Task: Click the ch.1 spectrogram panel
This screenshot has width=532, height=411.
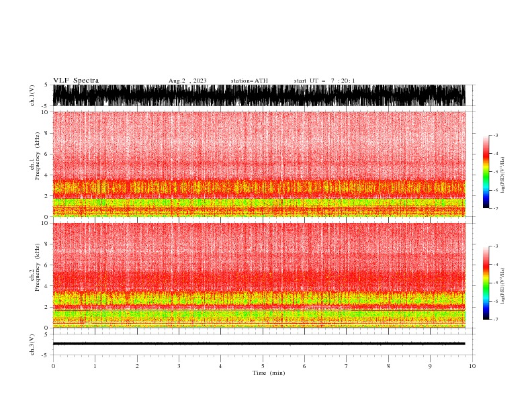Action: click(x=259, y=164)
